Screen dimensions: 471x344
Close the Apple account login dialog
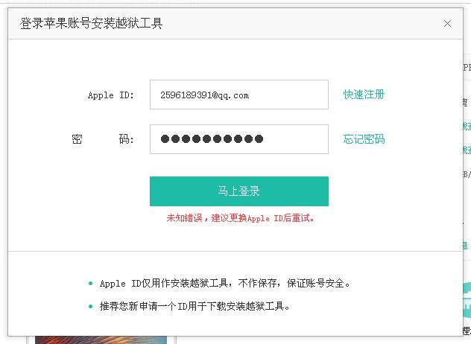point(447,23)
